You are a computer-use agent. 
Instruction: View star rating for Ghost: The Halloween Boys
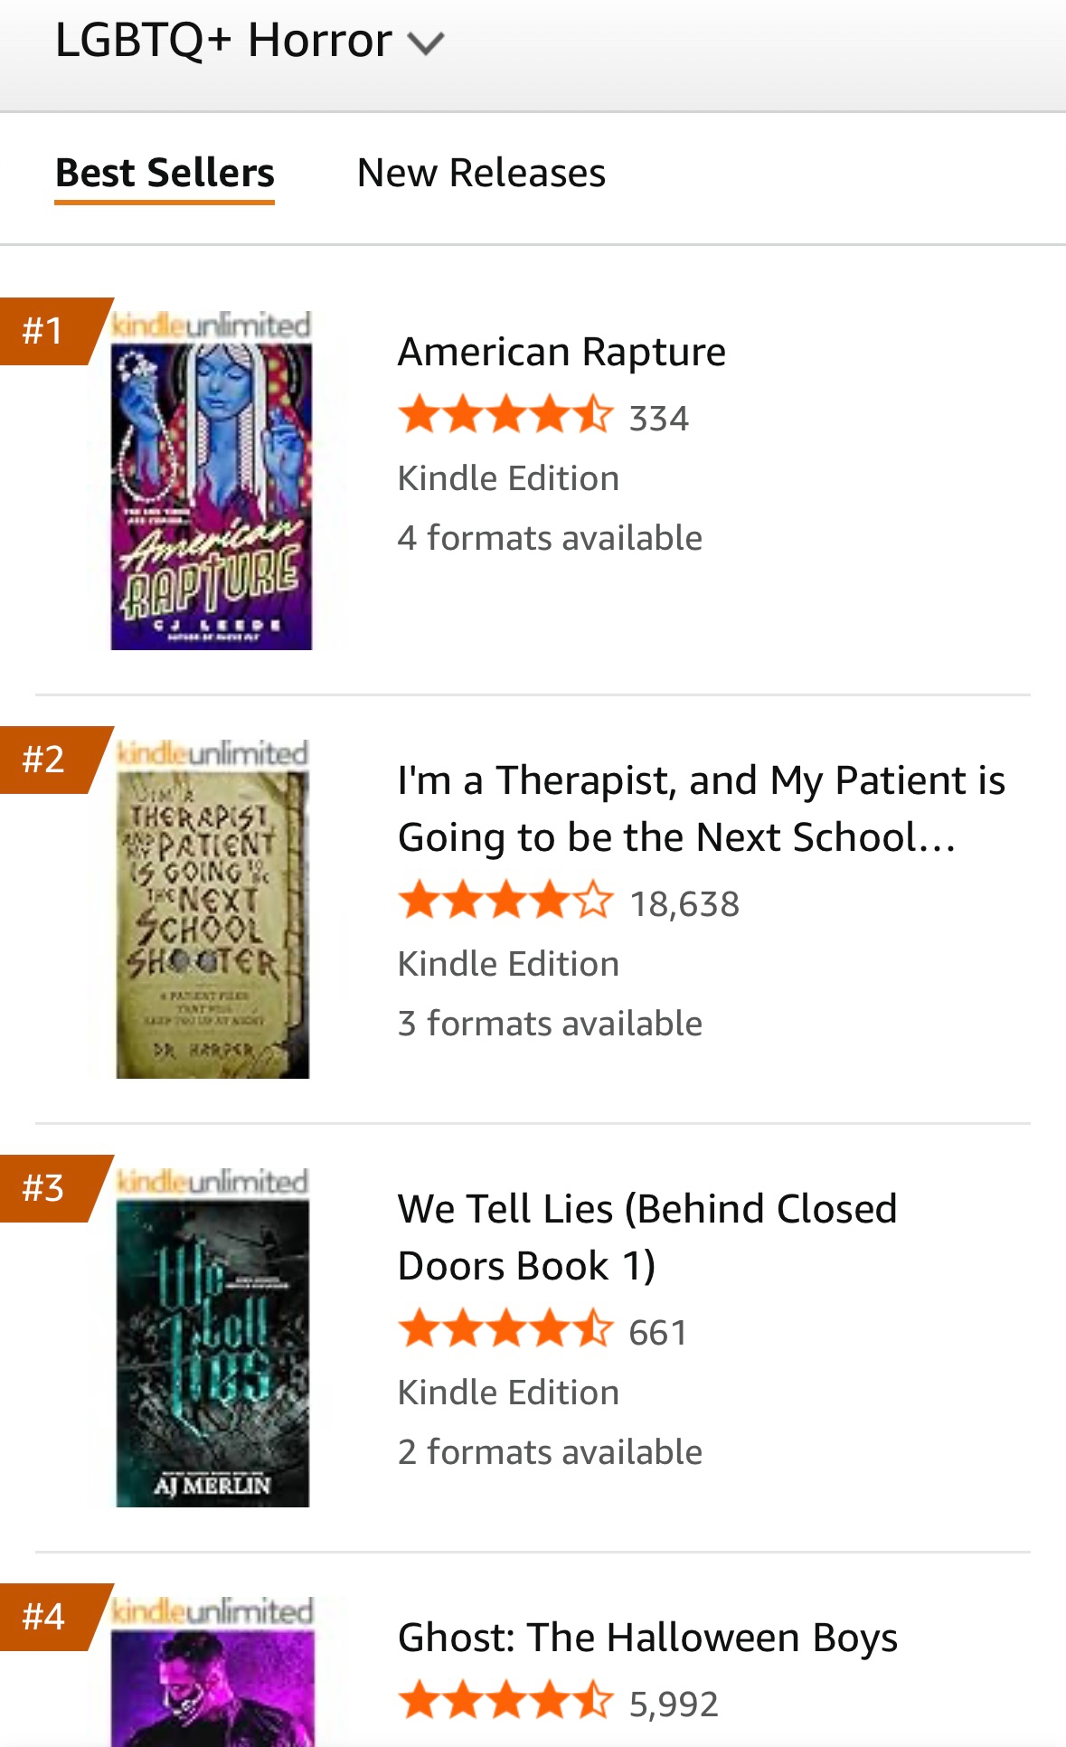pos(505,1703)
